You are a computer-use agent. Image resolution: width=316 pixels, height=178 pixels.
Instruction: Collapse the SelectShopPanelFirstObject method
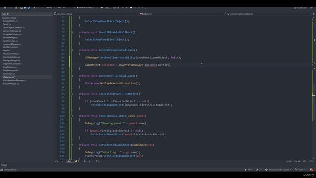72,94
